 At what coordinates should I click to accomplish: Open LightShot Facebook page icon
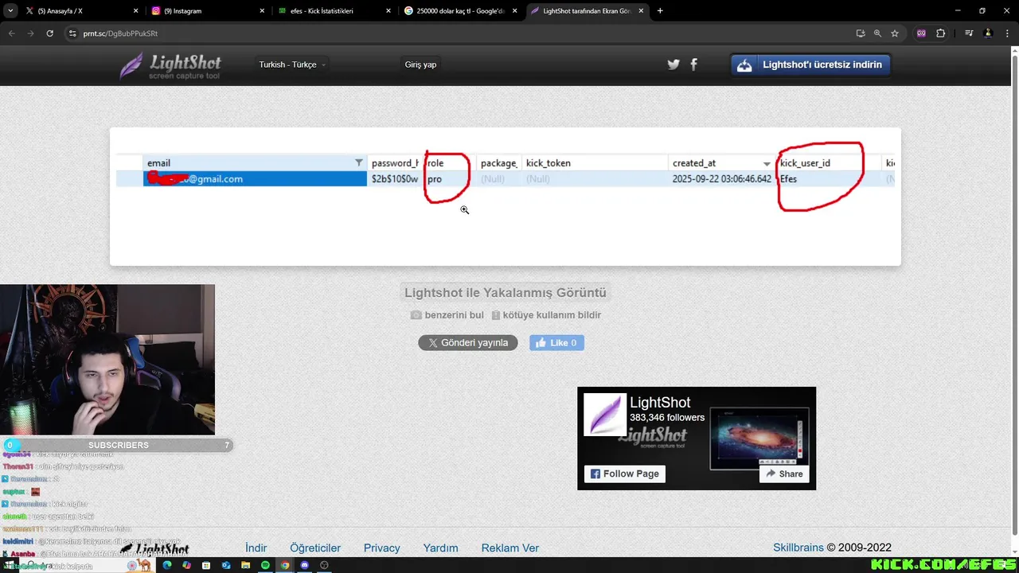click(693, 64)
